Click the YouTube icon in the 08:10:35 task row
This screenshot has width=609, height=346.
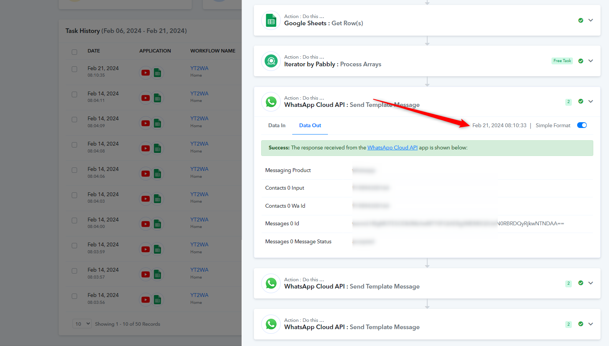point(146,73)
